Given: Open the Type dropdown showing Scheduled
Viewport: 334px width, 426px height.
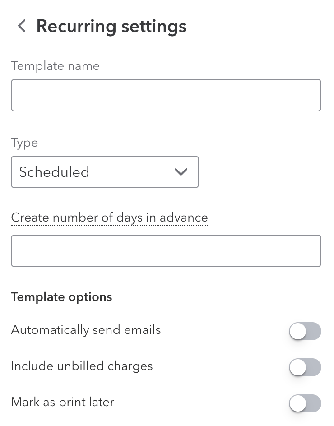Looking at the screenshot, I should coord(105,172).
